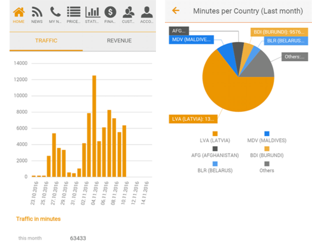Toggle BLR (BELARUS) legend entry

click(215, 167)
